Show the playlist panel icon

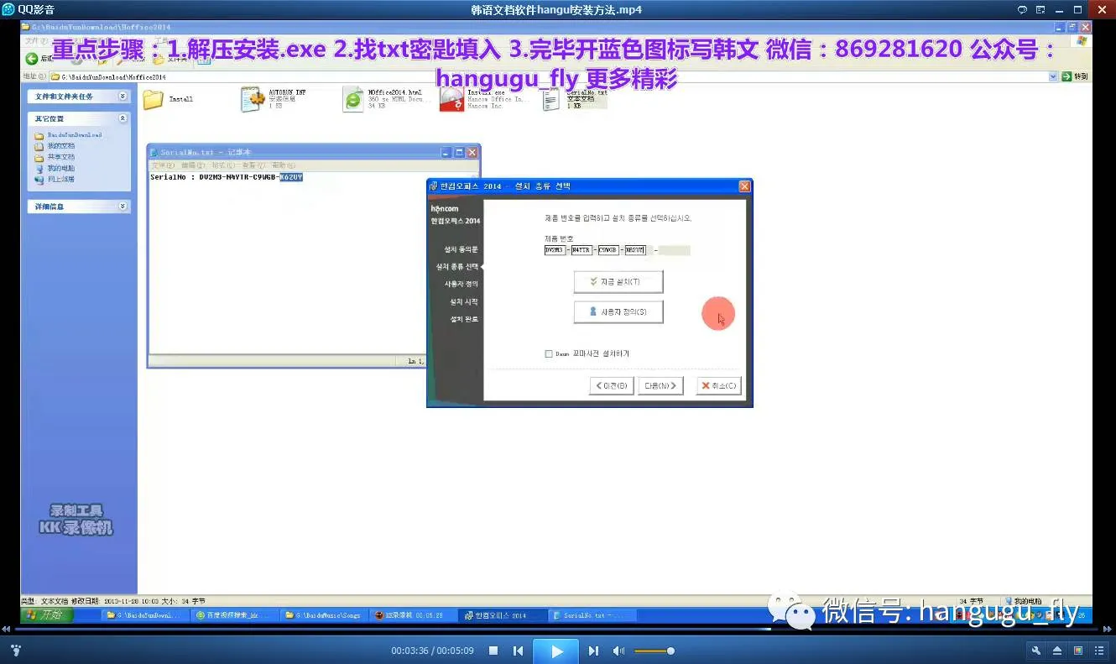[1099, 651]
